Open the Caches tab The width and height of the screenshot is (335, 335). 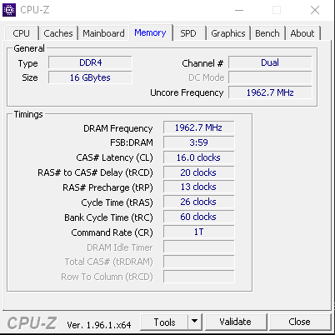(x=58, y=33)
